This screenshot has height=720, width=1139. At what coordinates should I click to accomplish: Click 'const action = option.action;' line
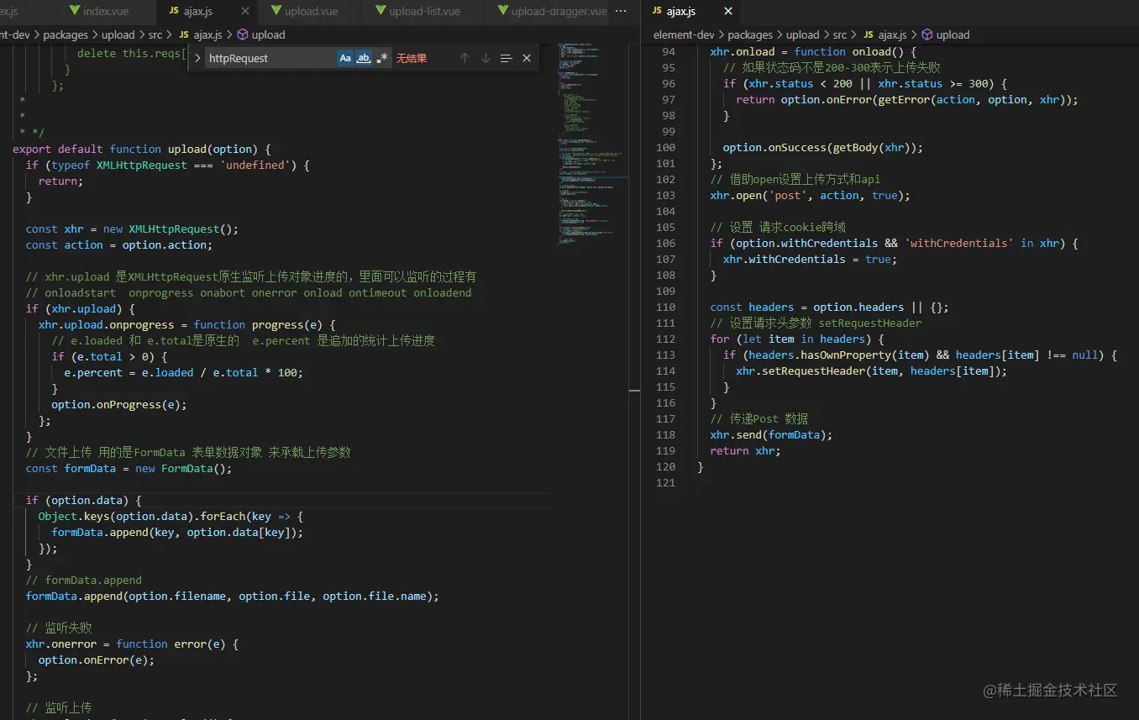[118, 244]
